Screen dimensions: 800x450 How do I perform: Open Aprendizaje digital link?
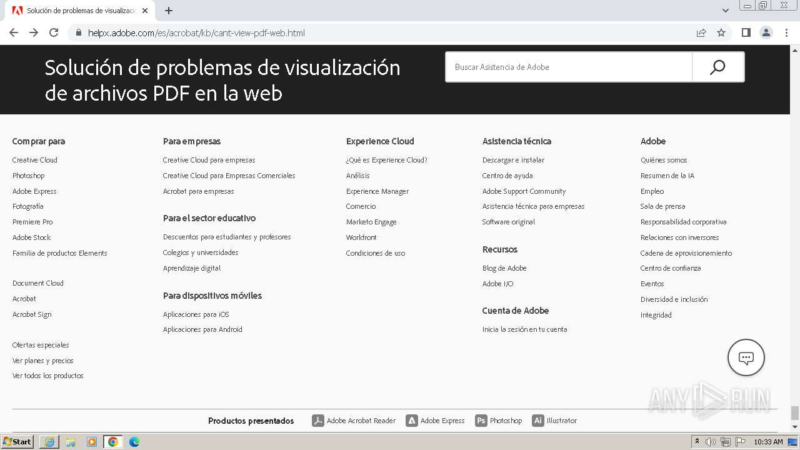(192, 268)
